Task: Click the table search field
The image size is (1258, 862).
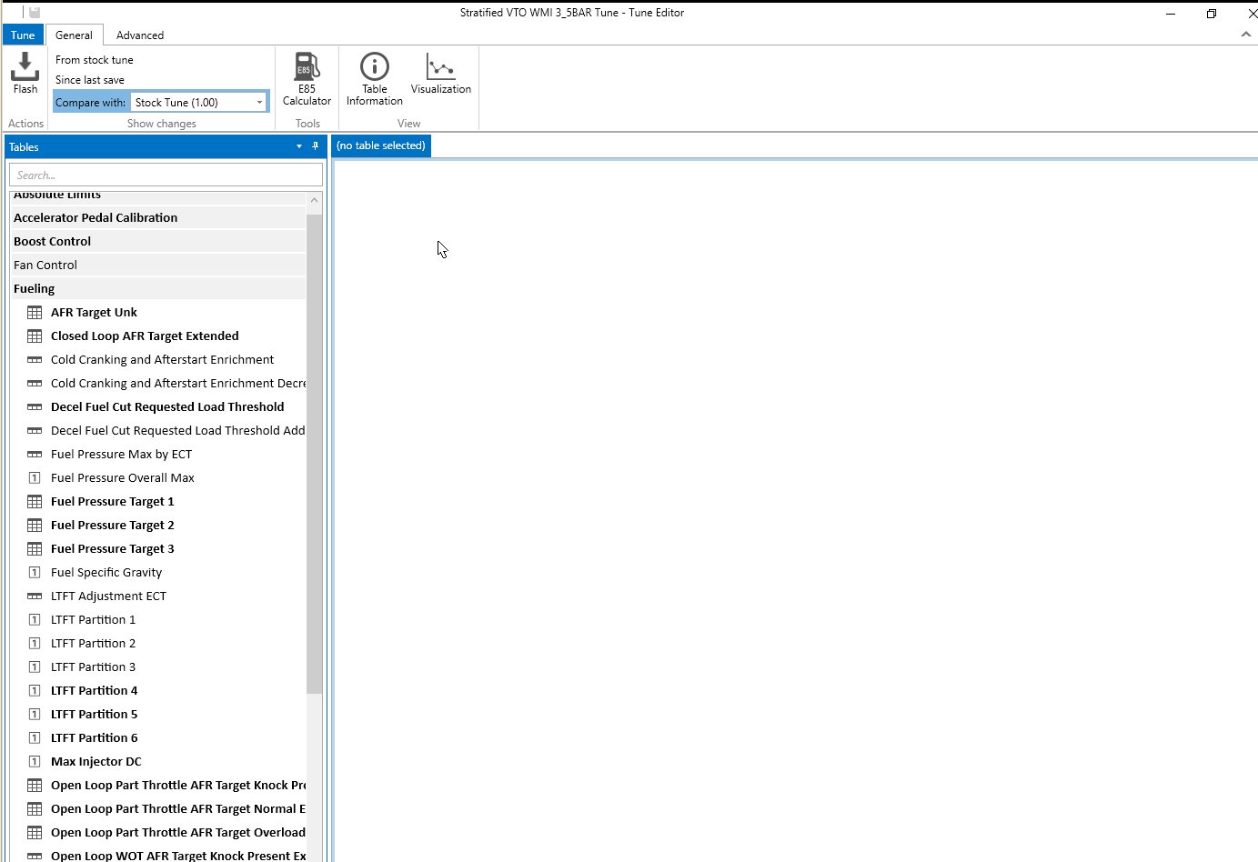Action: coord(166,175)
